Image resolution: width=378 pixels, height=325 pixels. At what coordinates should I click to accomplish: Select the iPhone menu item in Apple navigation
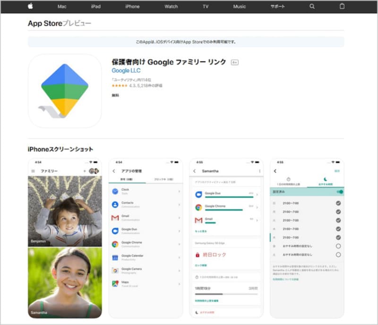[x=132, y=7]
